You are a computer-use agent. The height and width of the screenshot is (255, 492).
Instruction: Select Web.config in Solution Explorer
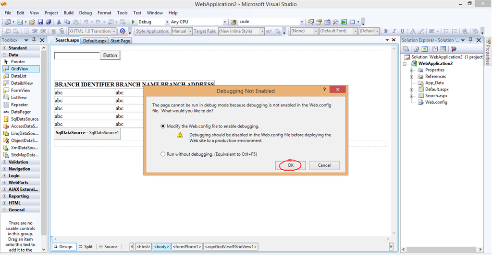pyautogui.click(x=436, y=102)
